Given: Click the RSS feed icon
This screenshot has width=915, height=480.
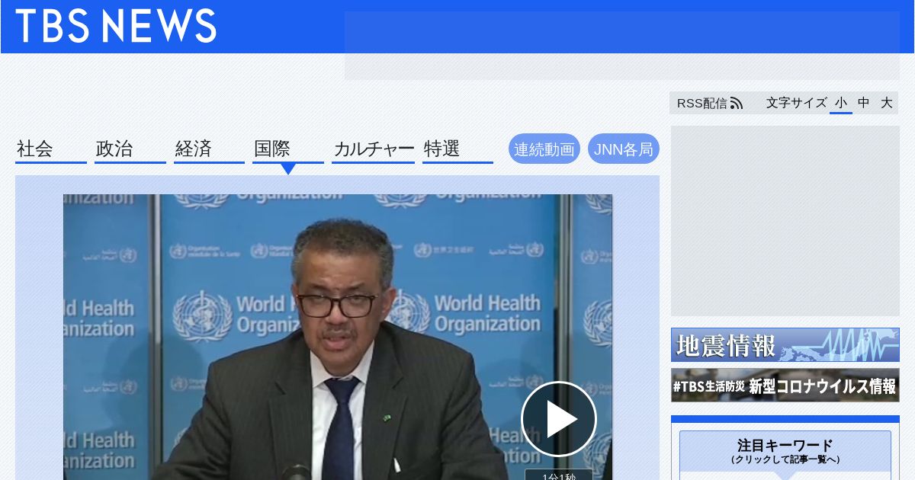Looking at the screenshot, I should 736,103.
